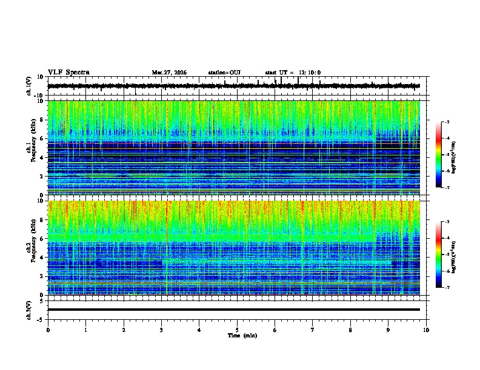Click the "station=OUI" header label
This screenshot has height=370, width=480.
[x=224, y=73]
